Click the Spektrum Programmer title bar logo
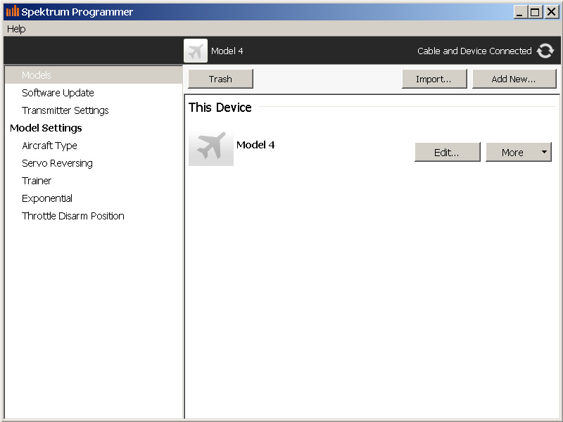 coord(13,11)
